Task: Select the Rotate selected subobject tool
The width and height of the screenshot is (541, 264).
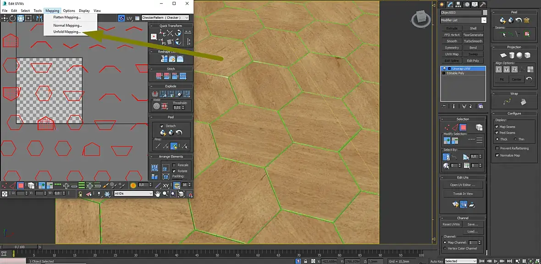Action: 13,18
